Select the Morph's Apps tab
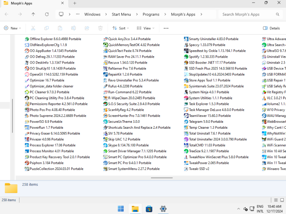Image resolution: width=286 pixels, height=214 pixels. coord(34,3)
